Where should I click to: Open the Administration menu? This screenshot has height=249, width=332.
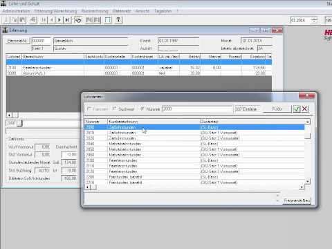(x=16, y=11)
